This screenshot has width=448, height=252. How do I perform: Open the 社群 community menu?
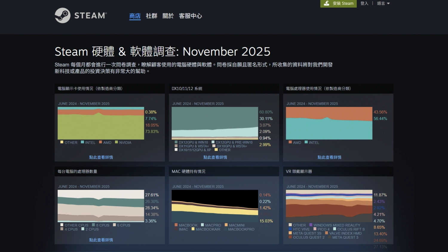(x=151, y=16)
